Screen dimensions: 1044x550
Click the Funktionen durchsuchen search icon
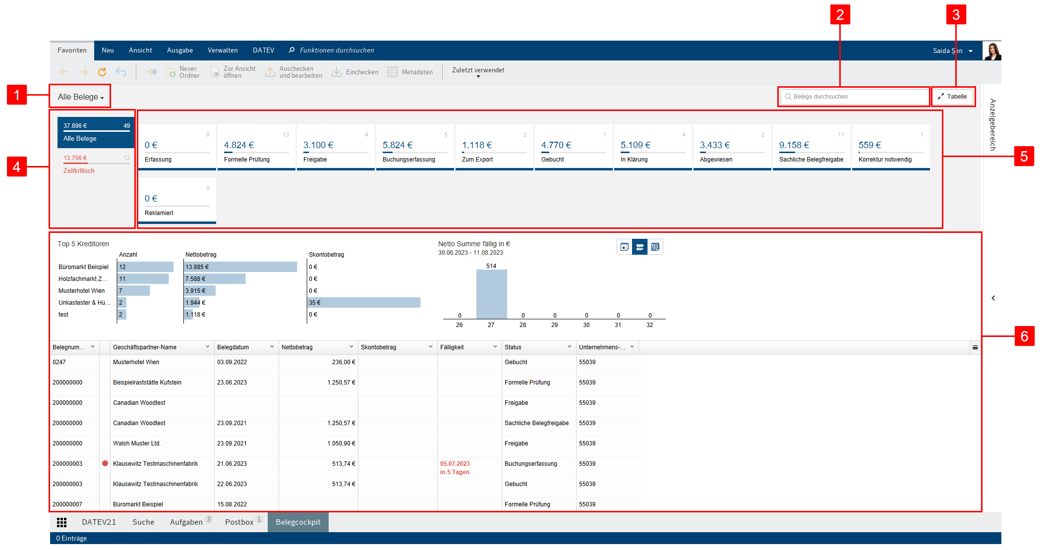pyautogui.click(x=291, y=50)
